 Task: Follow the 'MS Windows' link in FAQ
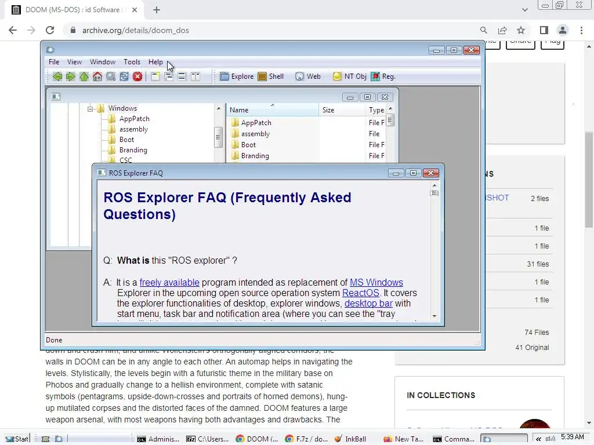pos(376,283)
